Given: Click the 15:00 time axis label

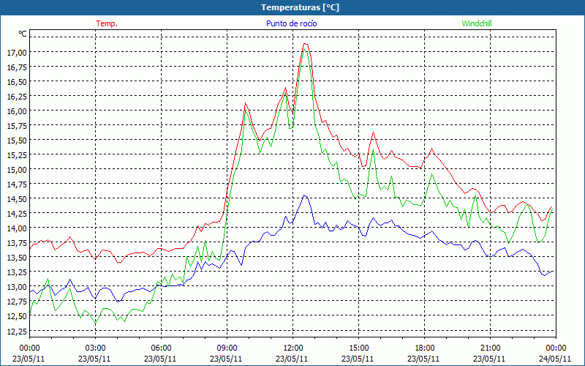Looking at the screenshot, I should coord(358,348).
